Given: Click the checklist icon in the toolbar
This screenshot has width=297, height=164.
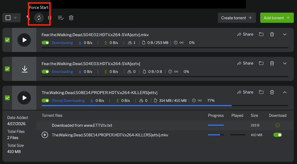Looking at the screenshot, I should 61,18.
